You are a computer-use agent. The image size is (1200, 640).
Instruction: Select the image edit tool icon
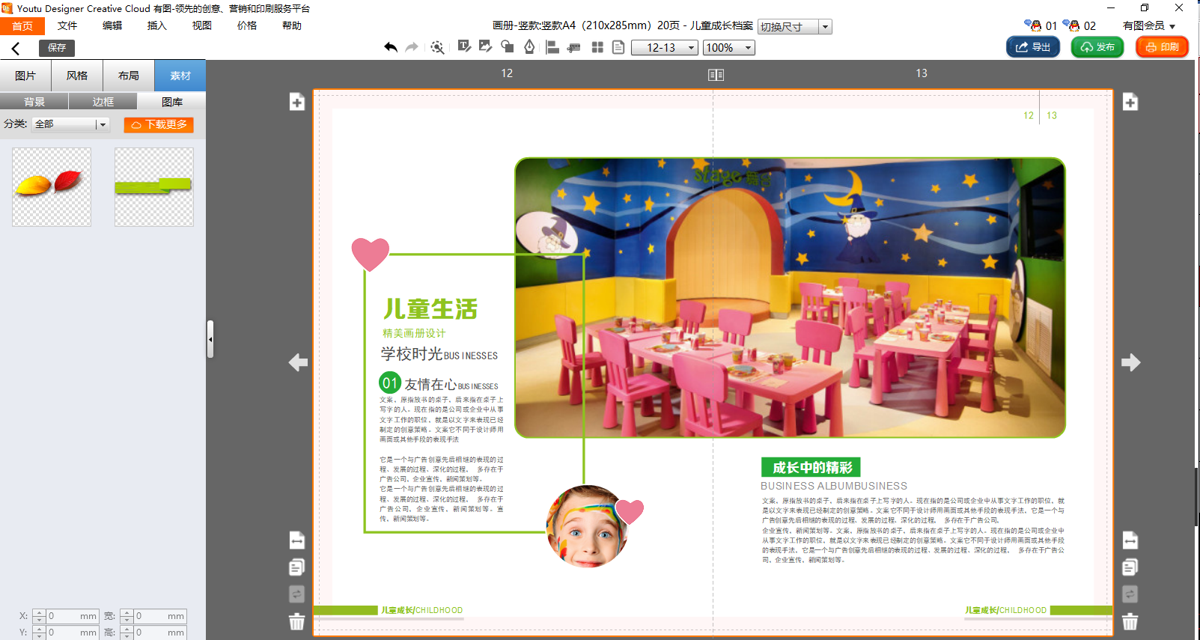486,47
